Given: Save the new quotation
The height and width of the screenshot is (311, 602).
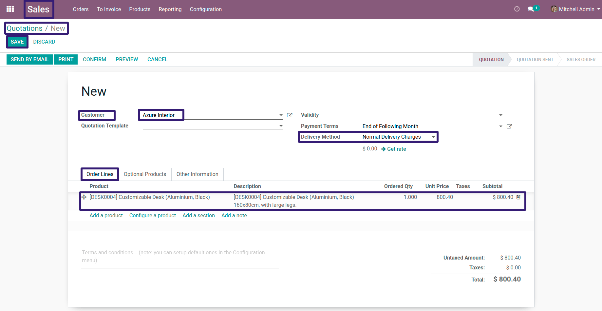Looking at the screenshot, I should [x=17, y=42].
